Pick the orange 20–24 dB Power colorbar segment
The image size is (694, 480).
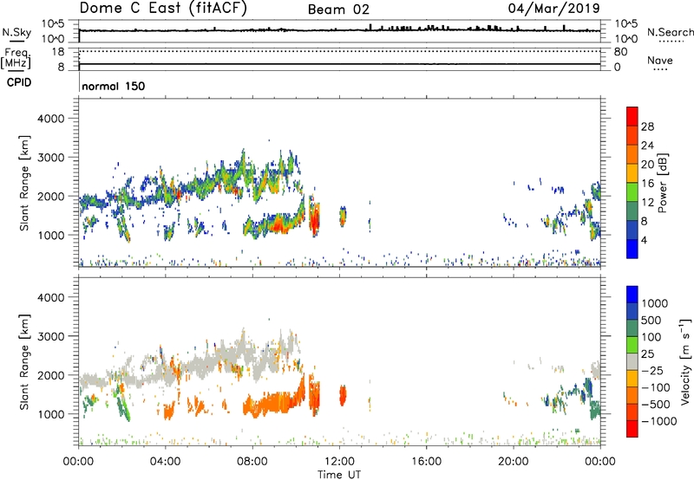pyautogui.click(x=632, y=154)
